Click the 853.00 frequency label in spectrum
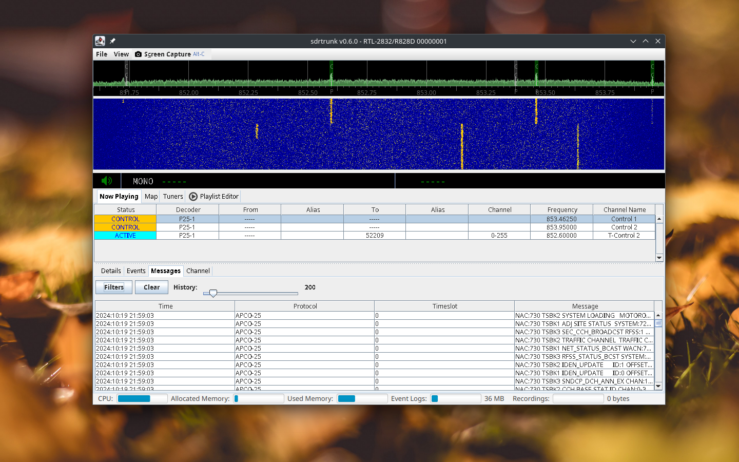This screenshot has width=739, height=462. pyautogui.click(x=426, y=93)
